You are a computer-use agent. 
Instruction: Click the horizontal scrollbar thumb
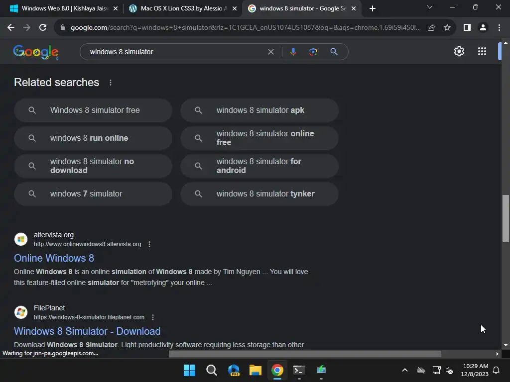[305, 354]
